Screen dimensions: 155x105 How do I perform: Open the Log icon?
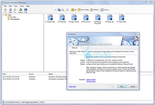[x=26, y=10]
